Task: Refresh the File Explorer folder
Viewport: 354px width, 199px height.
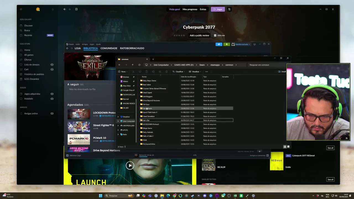Action: point(139,65)
